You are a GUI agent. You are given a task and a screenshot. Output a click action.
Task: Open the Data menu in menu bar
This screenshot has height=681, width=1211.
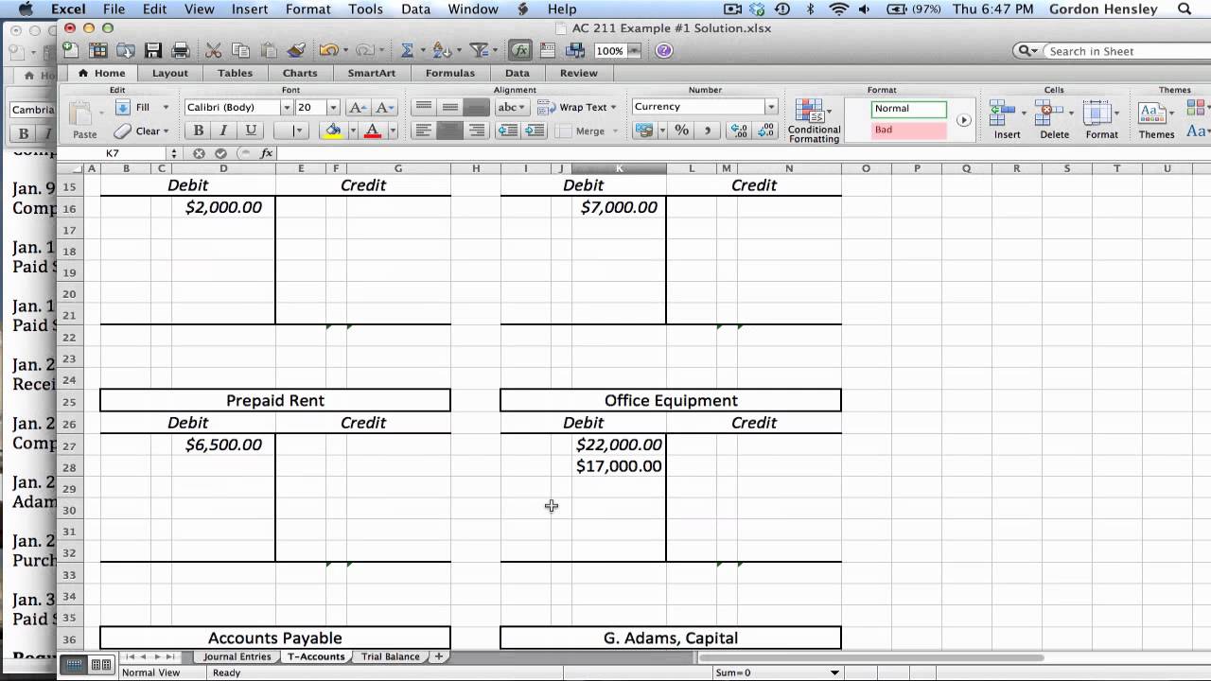click(415, 9)
